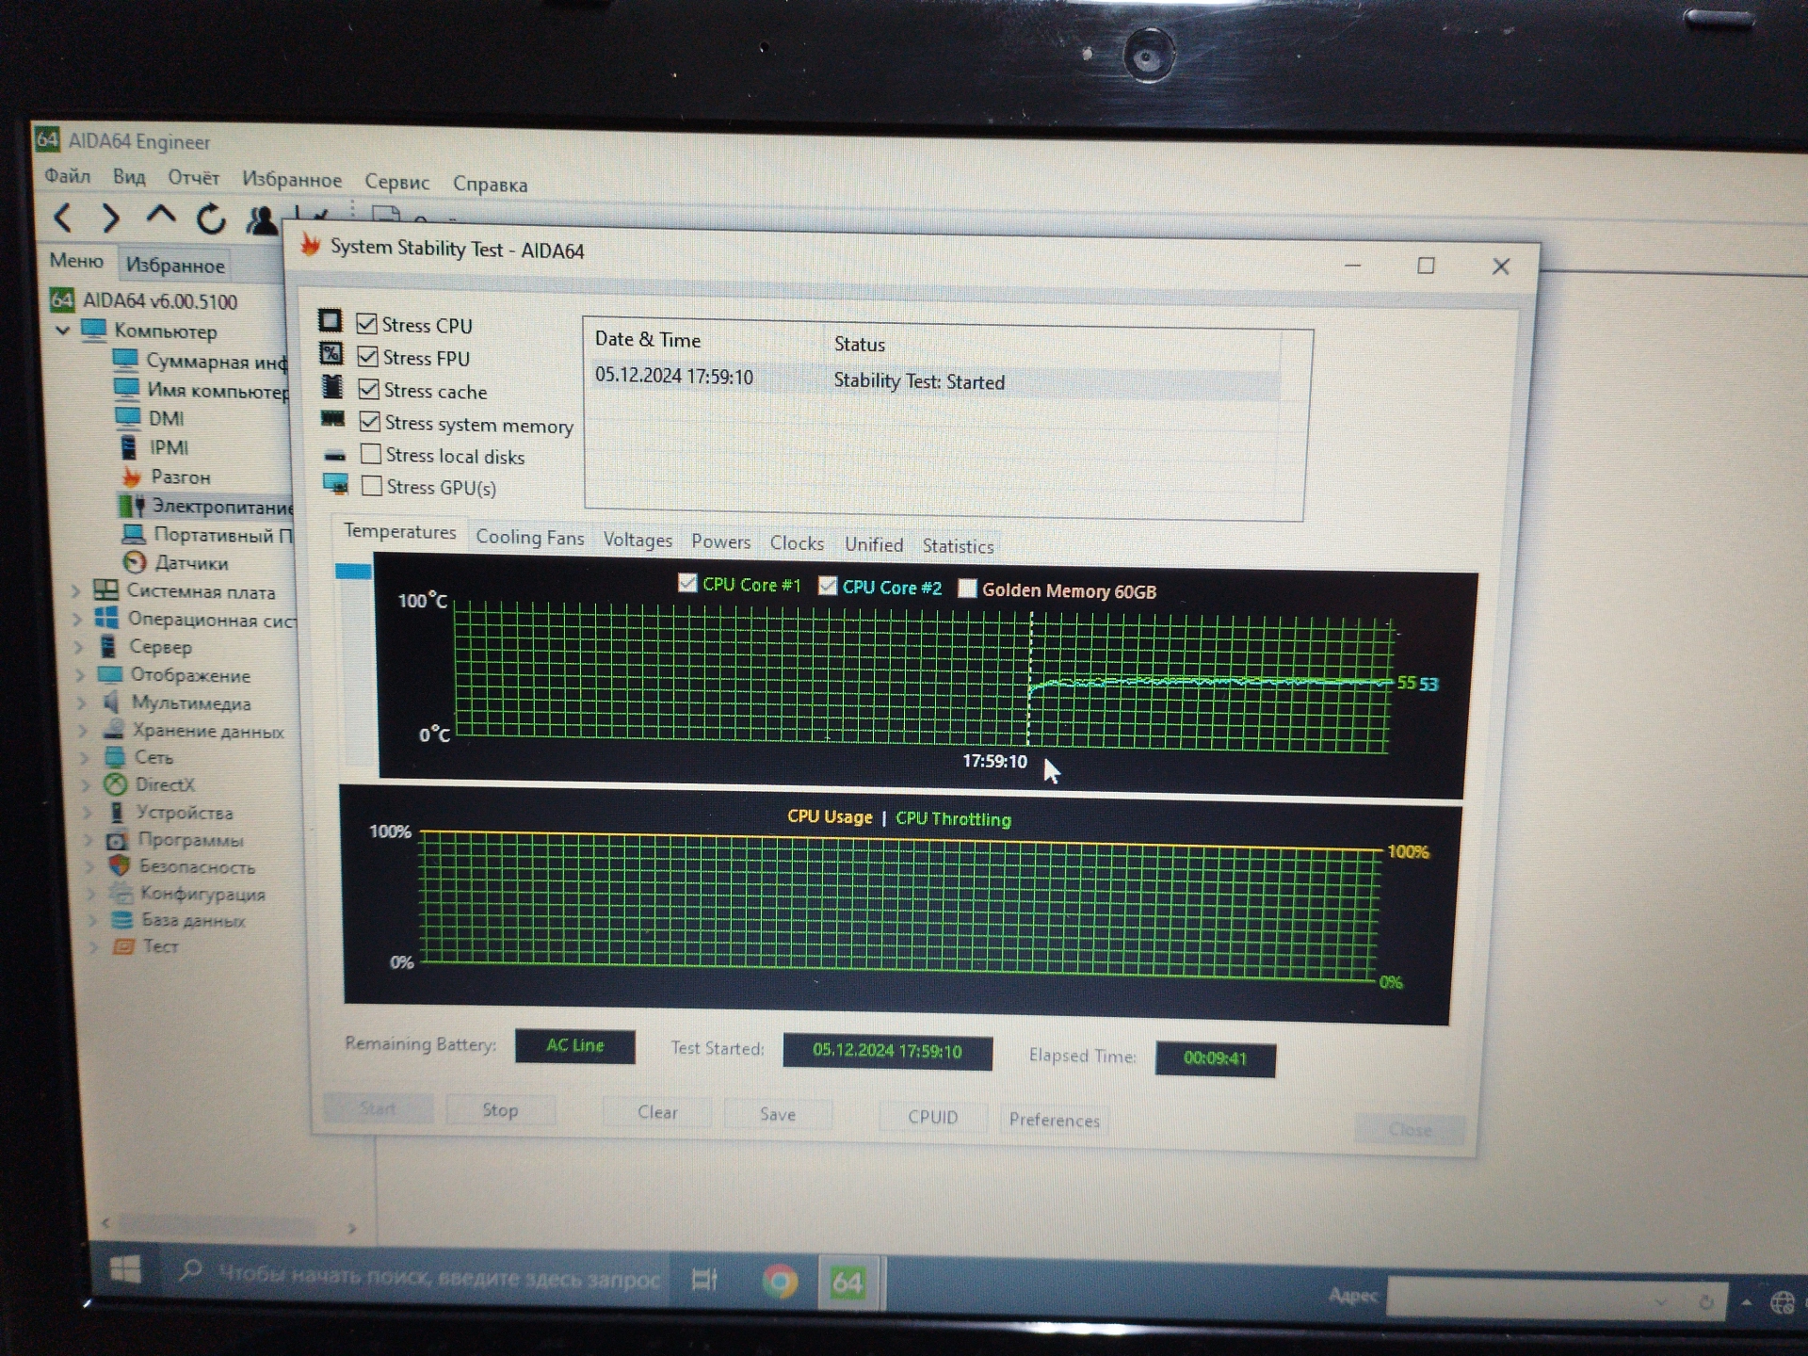Switch to Избранное pane tab
This screenshot has height=1356, width=1808.
pos(175,265)
